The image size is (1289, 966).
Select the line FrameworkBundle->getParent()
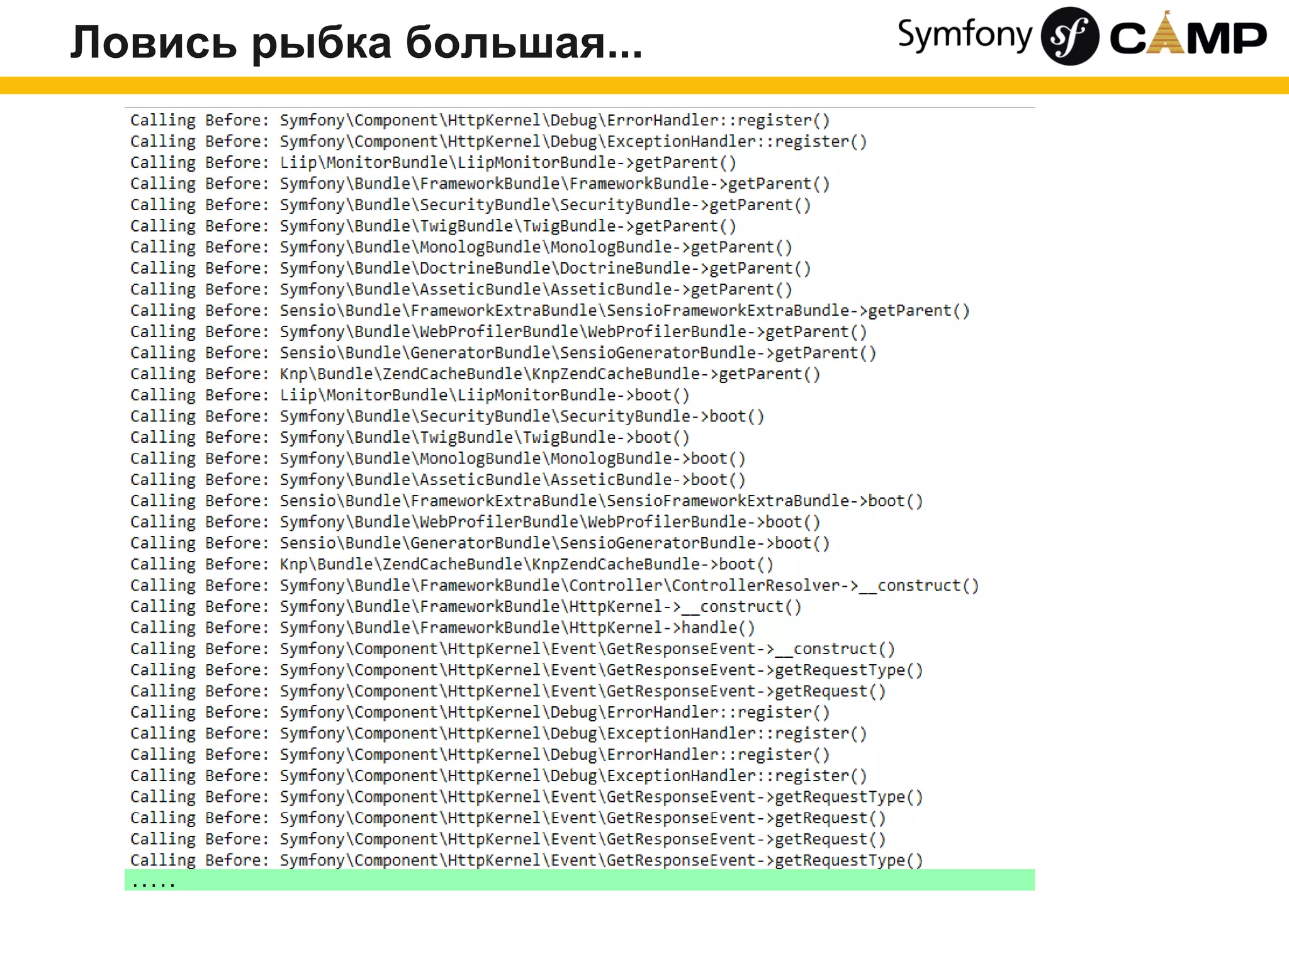tap(480, 184)
